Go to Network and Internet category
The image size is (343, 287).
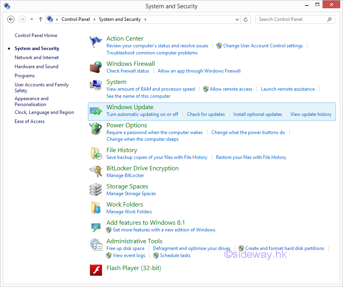tap(37, 58)
